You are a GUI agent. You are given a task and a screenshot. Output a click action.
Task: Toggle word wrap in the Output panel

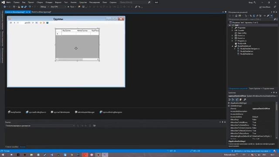coord(94,126)
